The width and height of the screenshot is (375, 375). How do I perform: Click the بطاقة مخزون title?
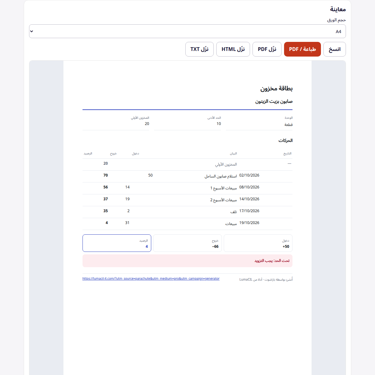coord(277,88)
